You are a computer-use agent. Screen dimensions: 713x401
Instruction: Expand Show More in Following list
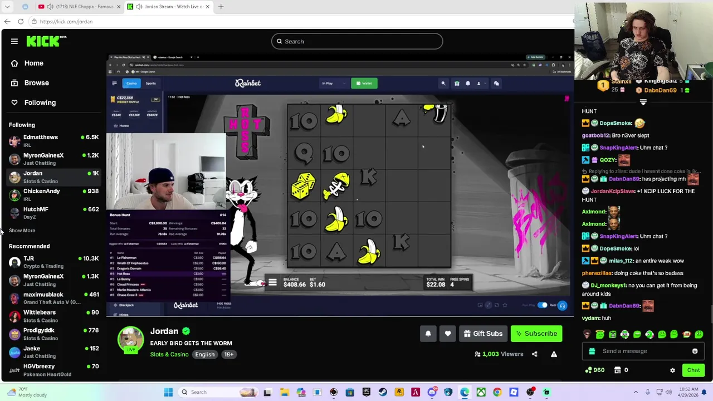pyautogui.click(x=22, y=231)
